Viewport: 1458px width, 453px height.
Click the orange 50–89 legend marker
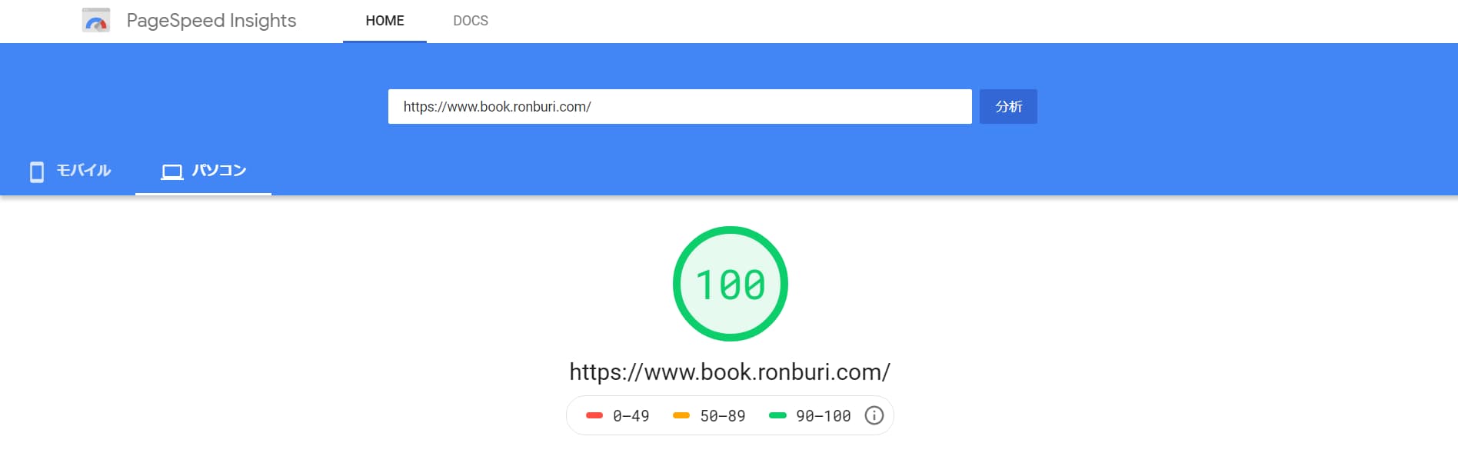click(x=681, y=415)
